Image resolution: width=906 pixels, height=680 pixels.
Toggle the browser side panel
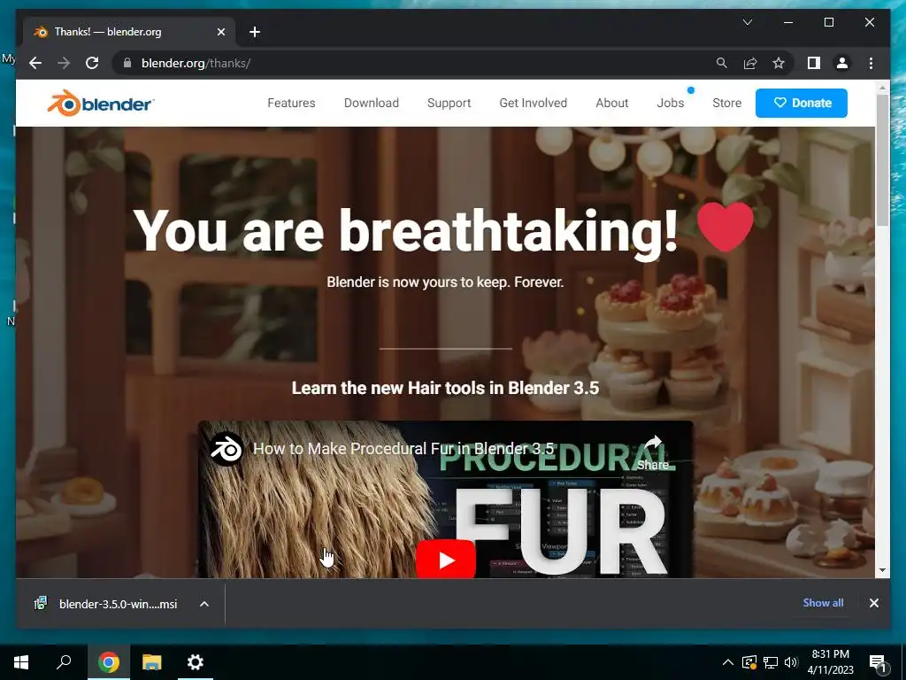[814, 63]
